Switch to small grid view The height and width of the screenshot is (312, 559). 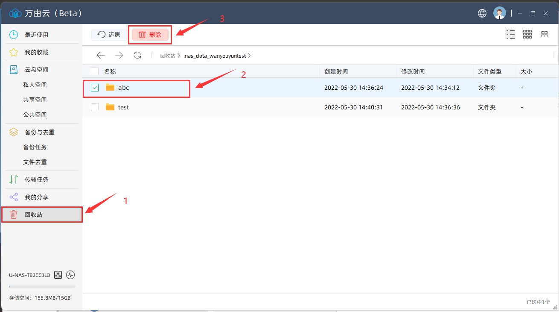(x=527, y=35)
